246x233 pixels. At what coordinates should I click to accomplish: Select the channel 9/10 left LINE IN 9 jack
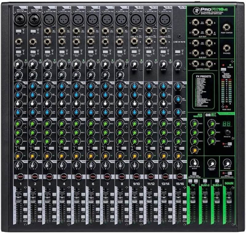point(134,30)
